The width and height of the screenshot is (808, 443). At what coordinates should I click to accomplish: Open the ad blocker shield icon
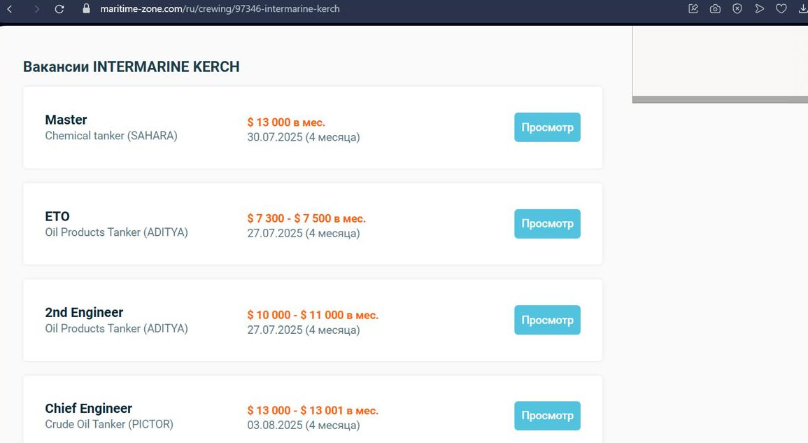[737, 9]
